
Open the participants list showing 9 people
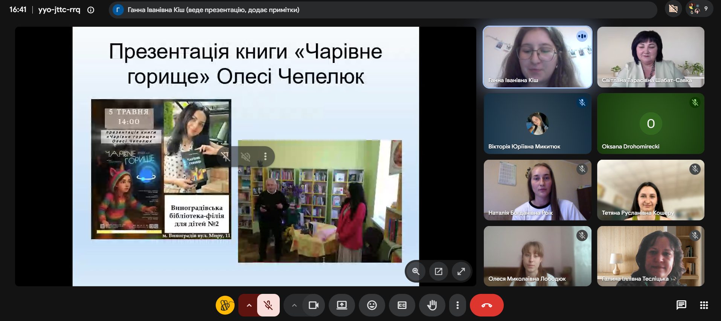click(699, 9)
